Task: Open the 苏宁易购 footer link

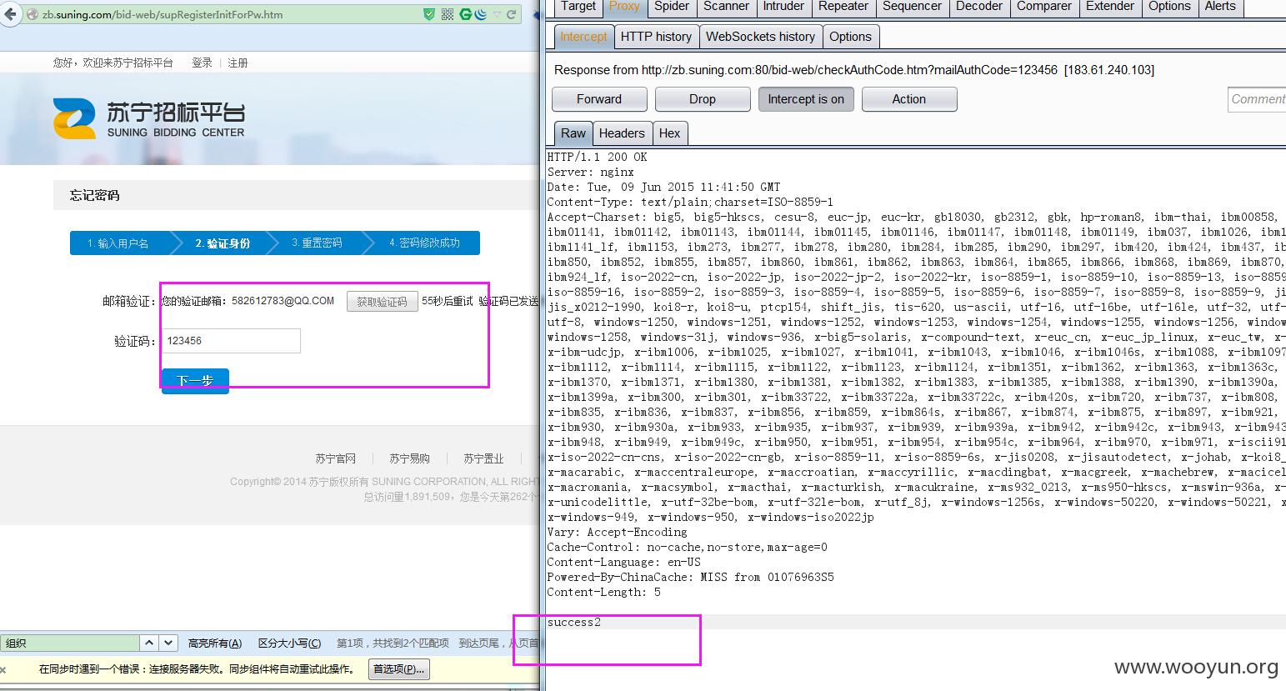Action: coord(409,458)
